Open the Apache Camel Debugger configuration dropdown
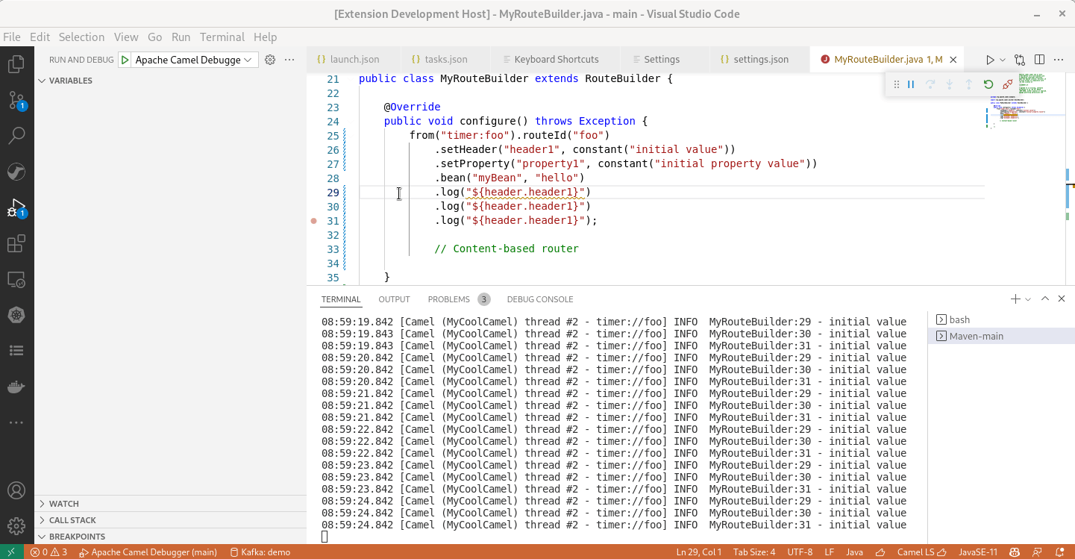 (246, 59)
